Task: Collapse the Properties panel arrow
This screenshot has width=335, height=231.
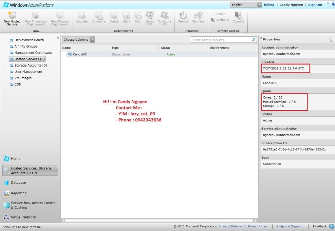Action: tap(261, 38)
